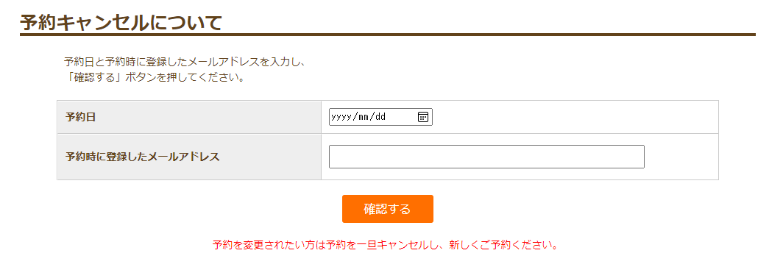Select the yyyy year part of date
Image resolution: width=783 pixels, height=267 pixels.
[341, 117]
